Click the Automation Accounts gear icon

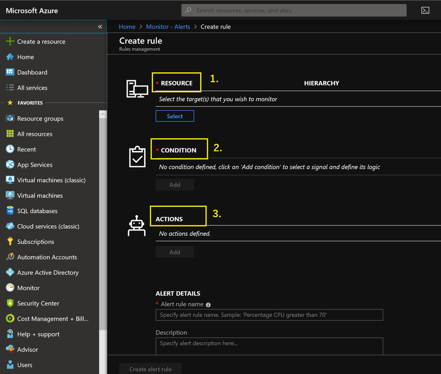click(10, 257)
